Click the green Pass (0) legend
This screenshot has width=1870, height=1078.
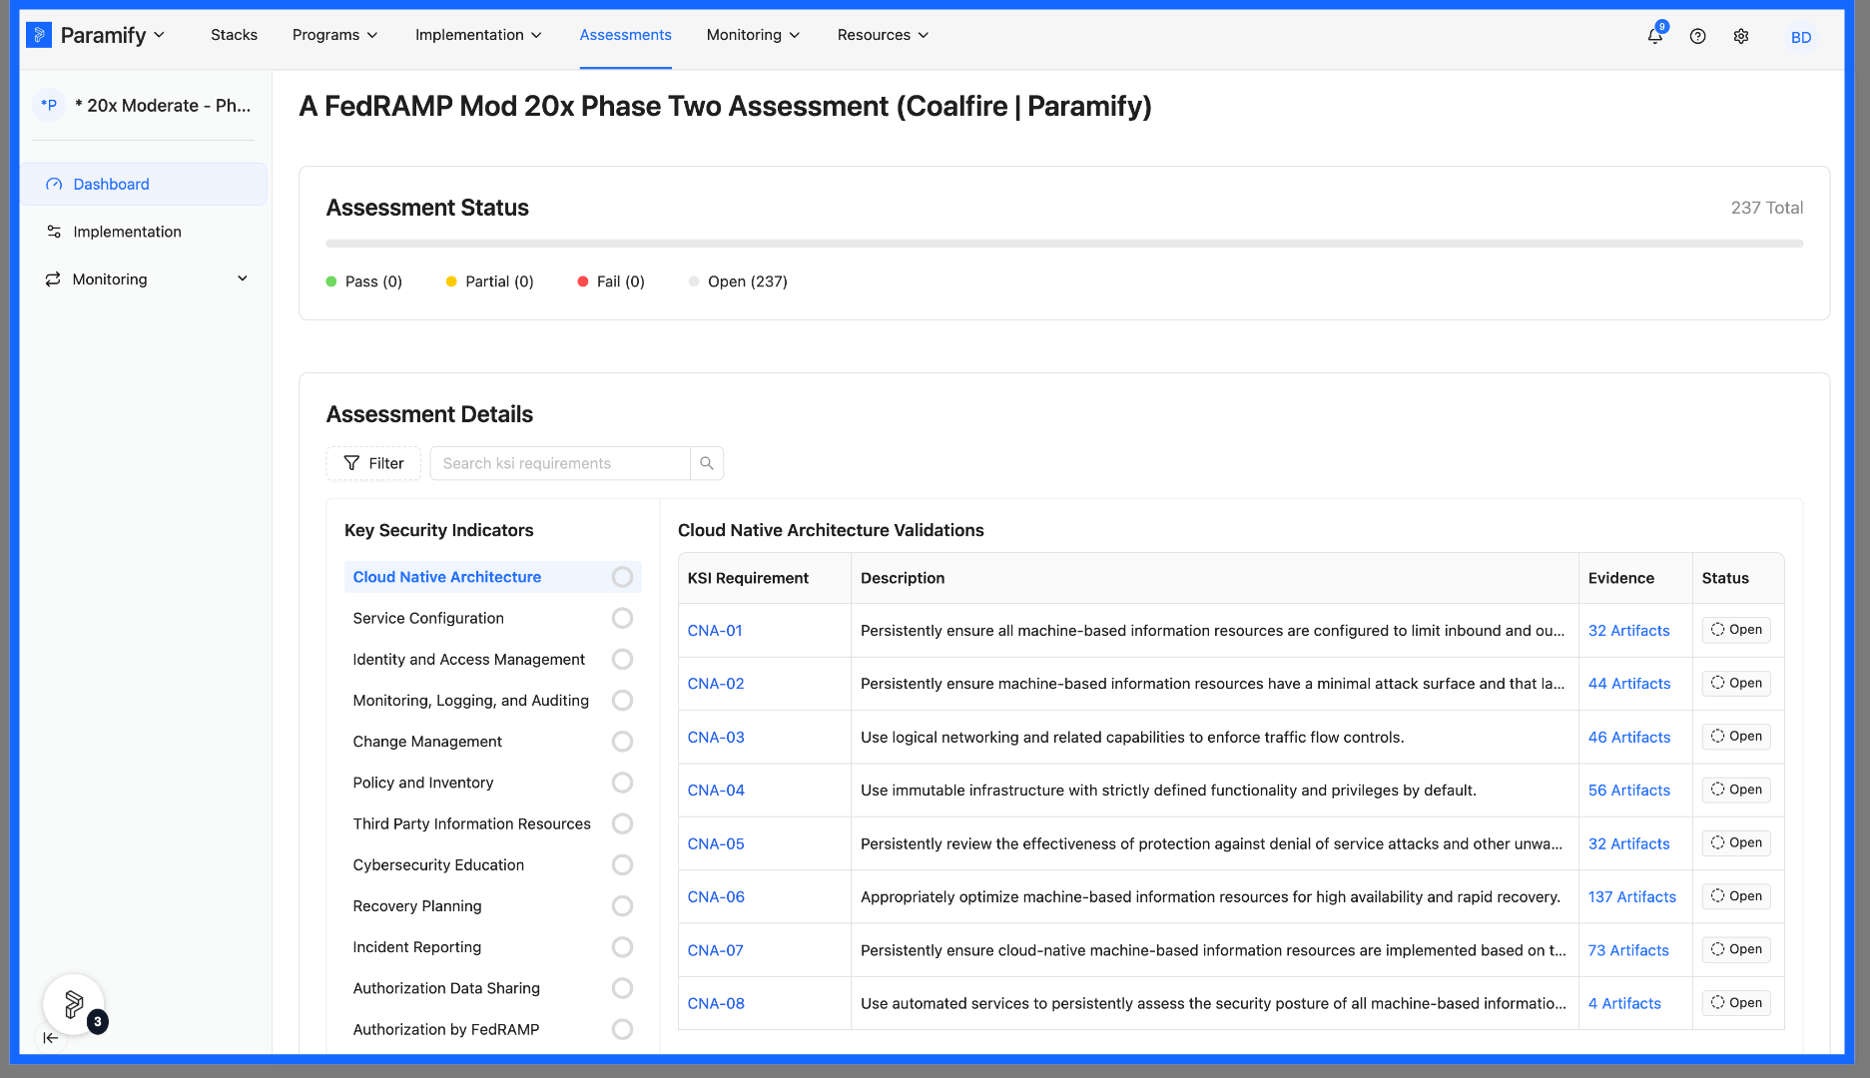(364, 281)
